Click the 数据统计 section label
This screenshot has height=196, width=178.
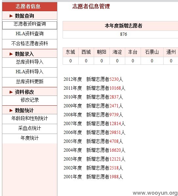25,110
